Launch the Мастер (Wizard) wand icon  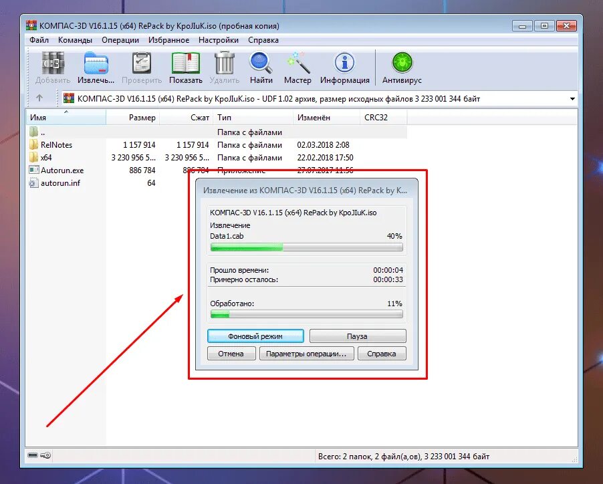point(298,63)
